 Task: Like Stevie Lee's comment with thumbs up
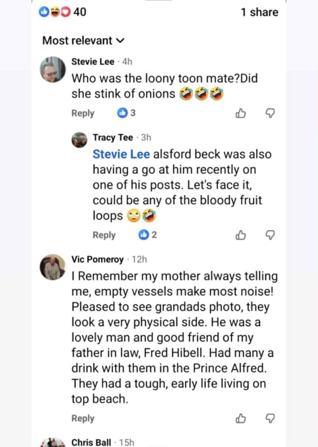click(240, 113)
